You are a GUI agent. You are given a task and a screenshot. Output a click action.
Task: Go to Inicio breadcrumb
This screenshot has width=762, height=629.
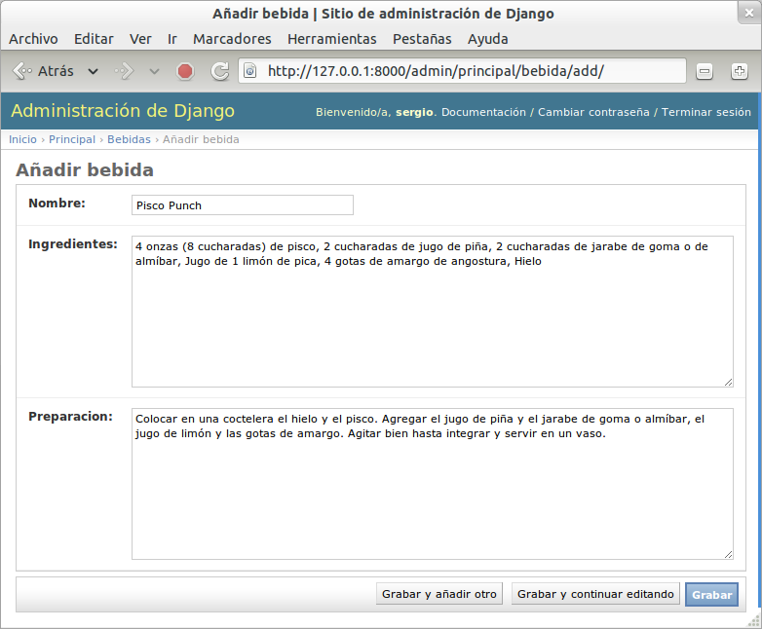coord(22,139)
